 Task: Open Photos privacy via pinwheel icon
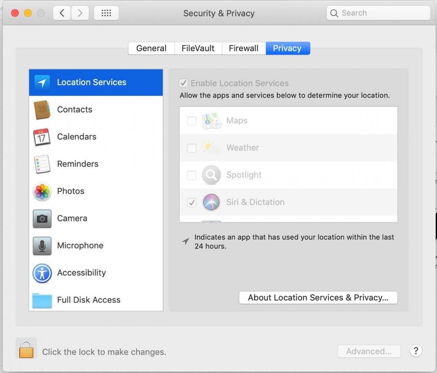click(x=42, y=191)
